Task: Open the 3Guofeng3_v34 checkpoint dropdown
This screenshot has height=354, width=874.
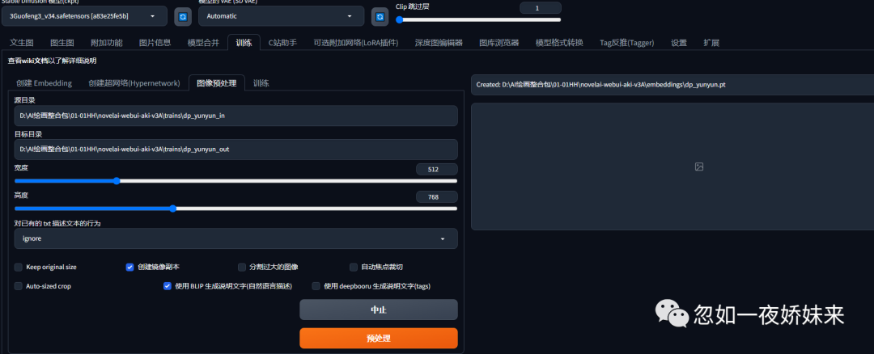Action: pos(84,16)
